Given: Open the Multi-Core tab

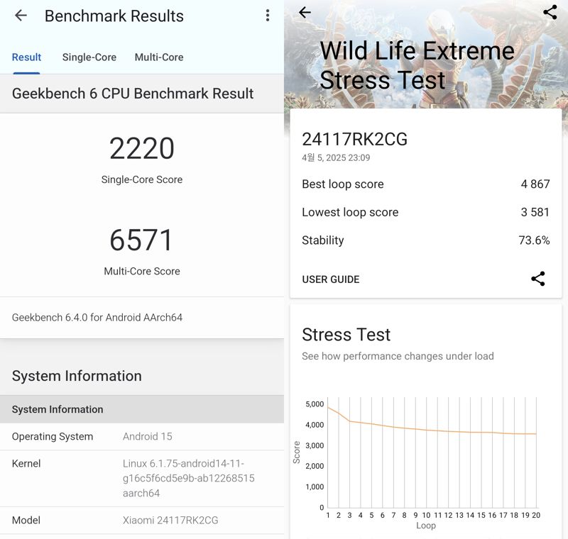Looking at the screenshot, I should tap(159, 57).
